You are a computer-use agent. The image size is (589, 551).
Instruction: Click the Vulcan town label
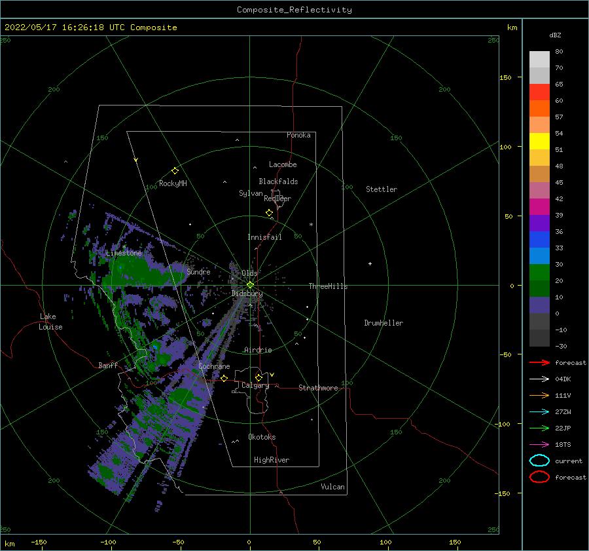333,487
